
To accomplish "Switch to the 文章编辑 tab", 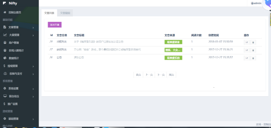I will click(x=65, y=13).
